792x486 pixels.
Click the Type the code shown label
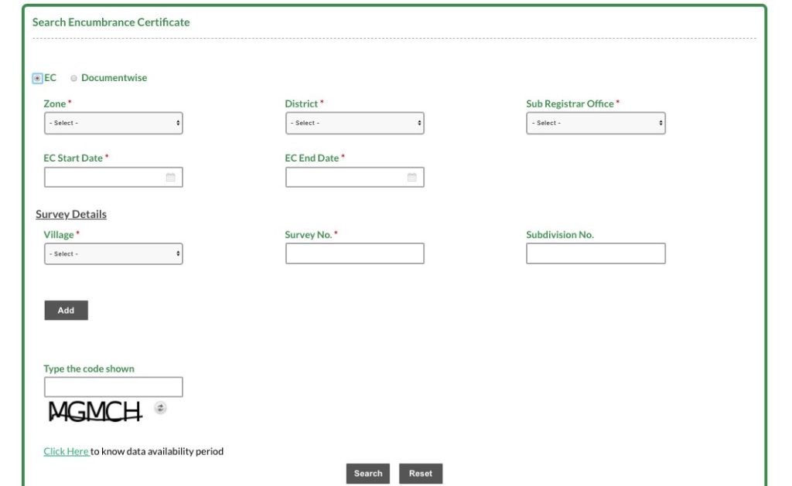coord(89,369)
